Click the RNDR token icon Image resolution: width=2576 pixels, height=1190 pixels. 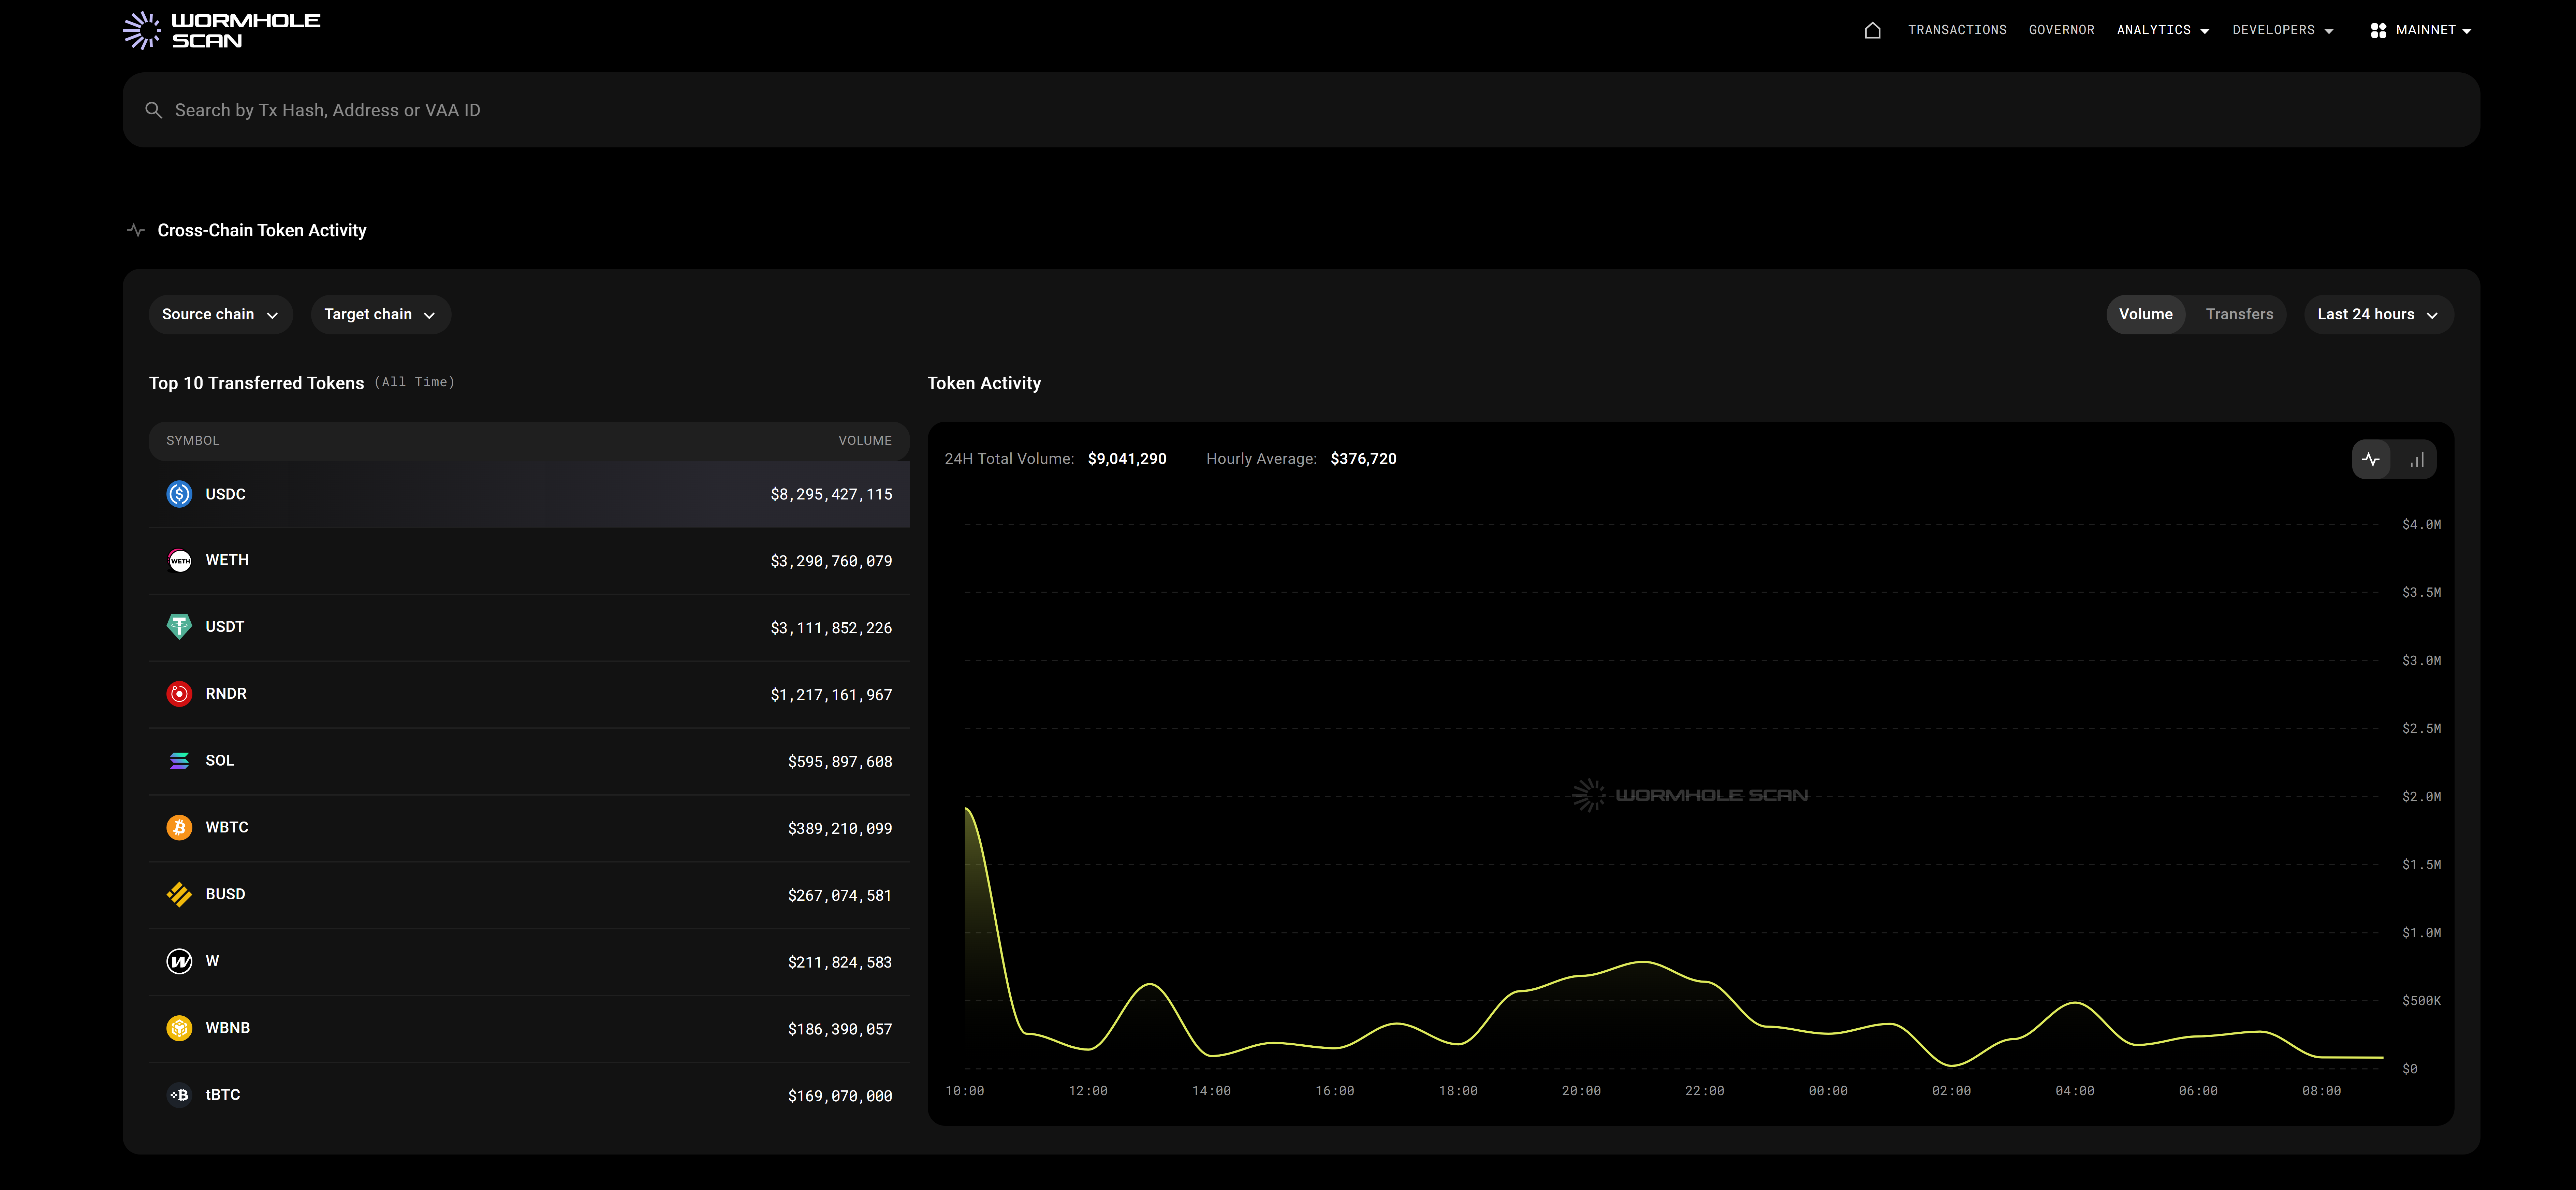tap(179, 694)
